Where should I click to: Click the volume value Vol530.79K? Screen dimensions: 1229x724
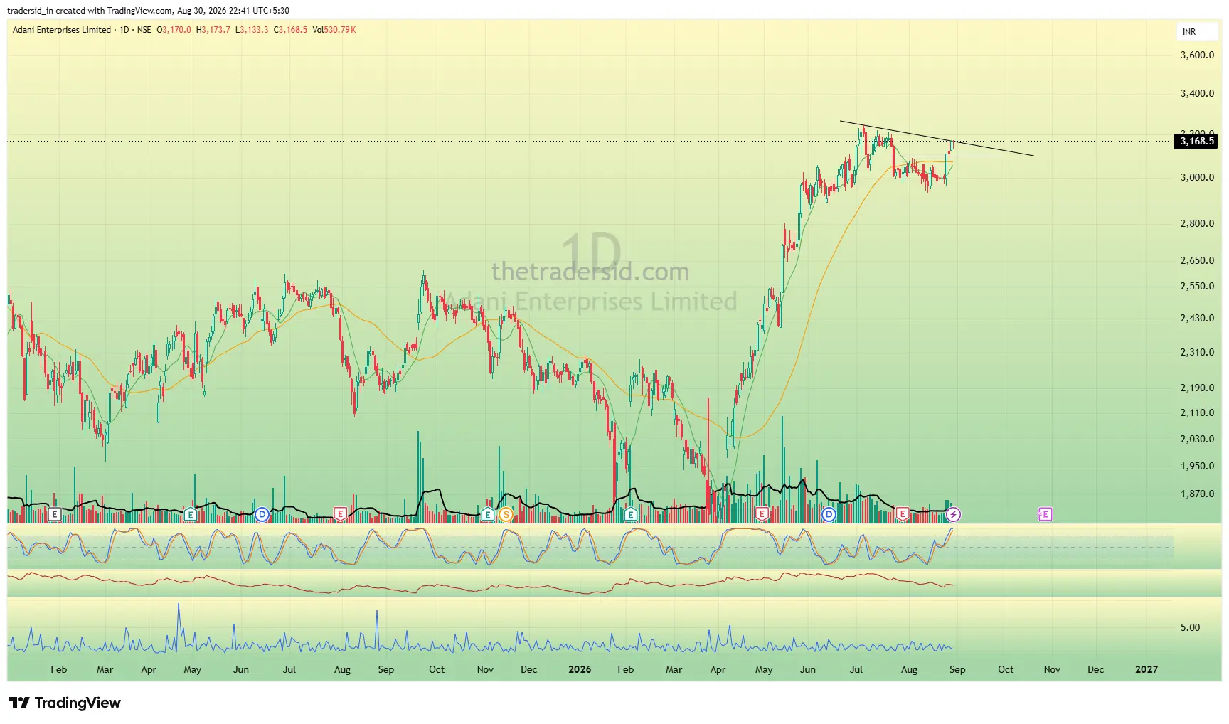[334, 30]
